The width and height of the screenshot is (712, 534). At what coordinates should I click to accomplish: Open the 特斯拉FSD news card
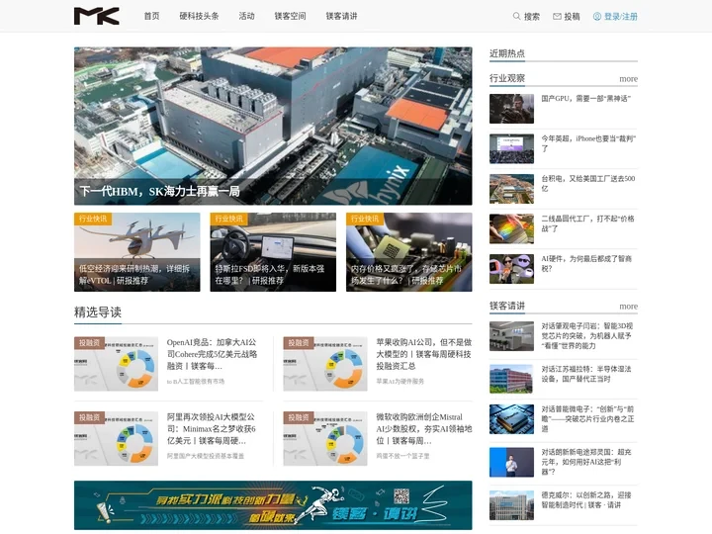(273, 252)
